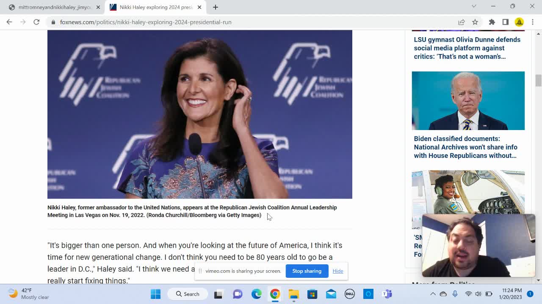
Task: Click the microphone tray icon
Action: pos(455,294)
